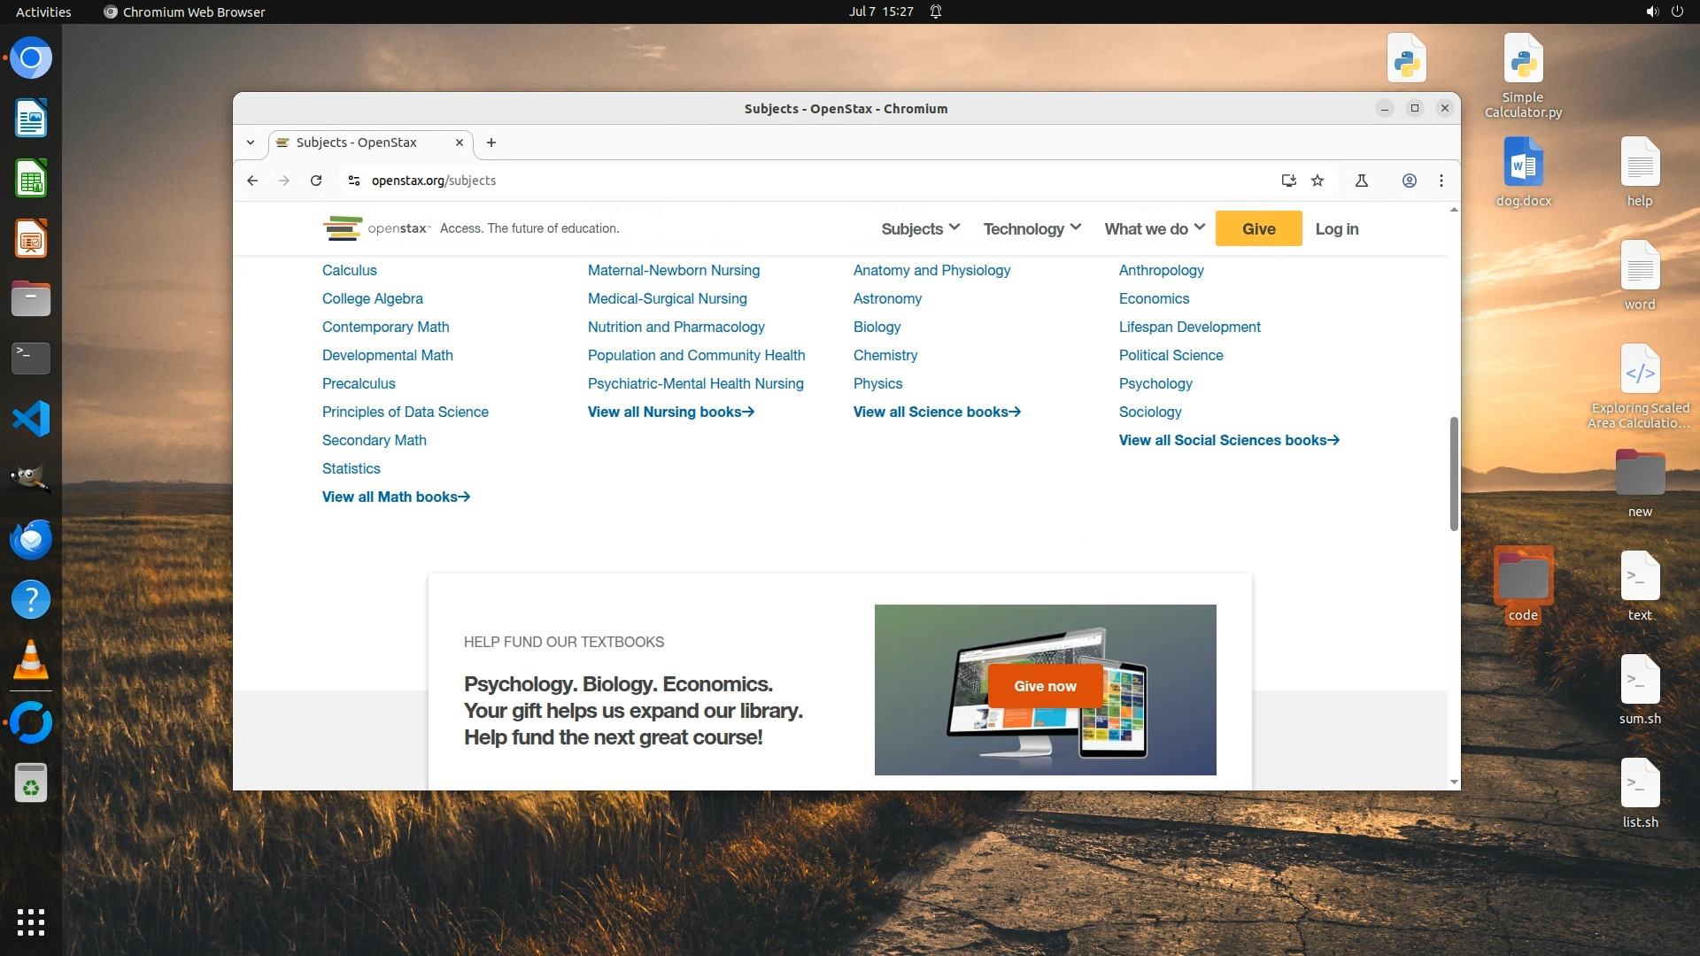Click the yellow Give button
Viewport: 1700px width, 956px height.
(x=1258, y=229)
